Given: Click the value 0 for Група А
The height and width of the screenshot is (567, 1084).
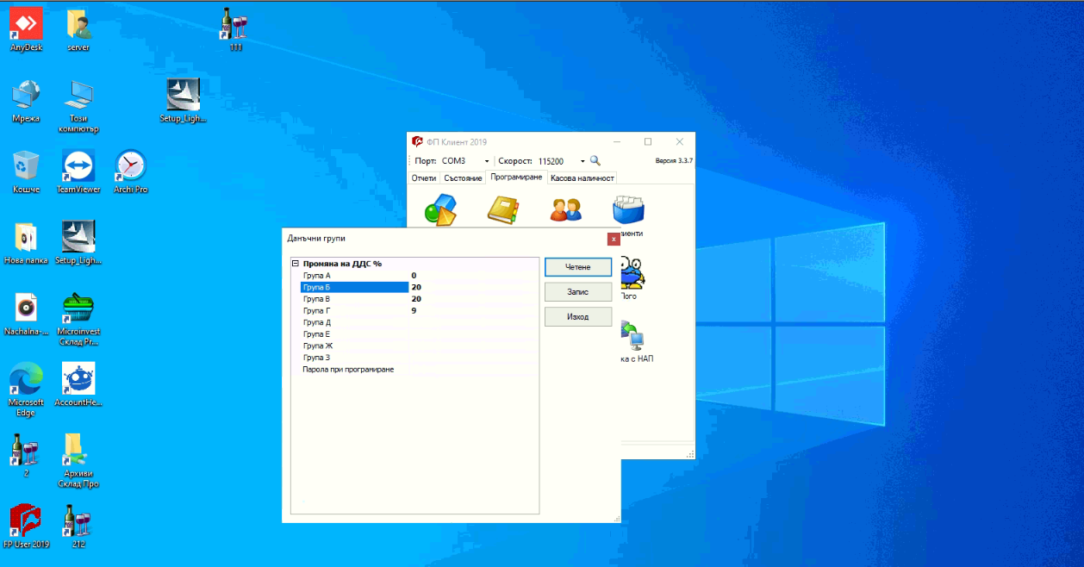Looking at the screenshot, I should (414, 276).
